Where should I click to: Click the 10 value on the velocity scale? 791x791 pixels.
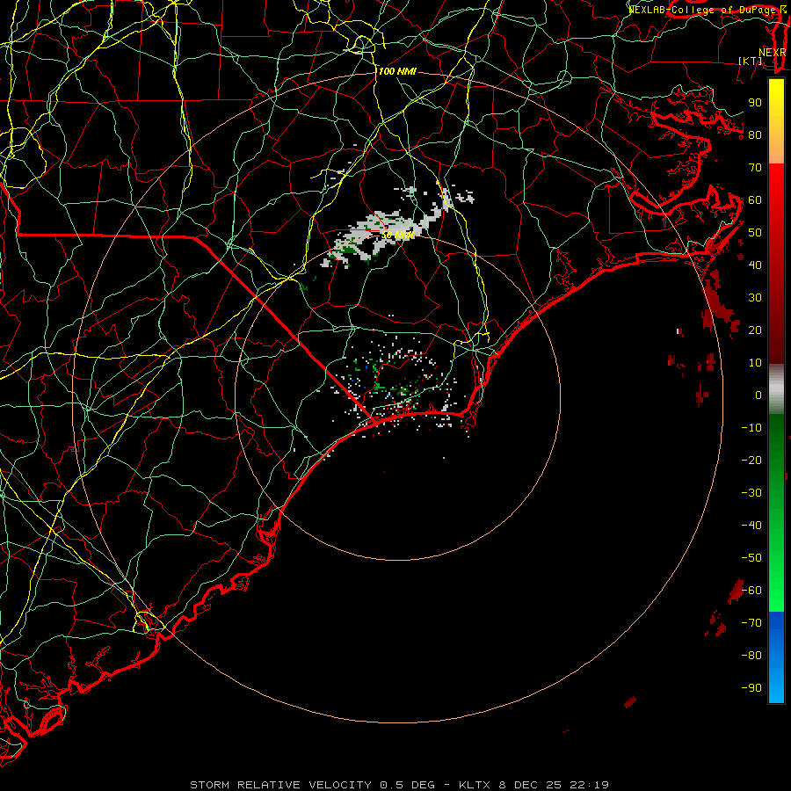pyautogui.click(x=755, y=363)
